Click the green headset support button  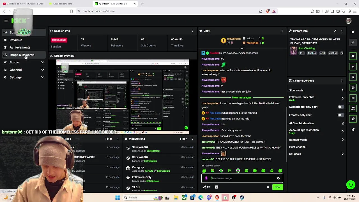point(351,185)
